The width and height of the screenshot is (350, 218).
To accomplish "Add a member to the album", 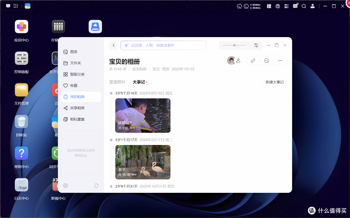I will pyautogui.click(x=239, y=60).
